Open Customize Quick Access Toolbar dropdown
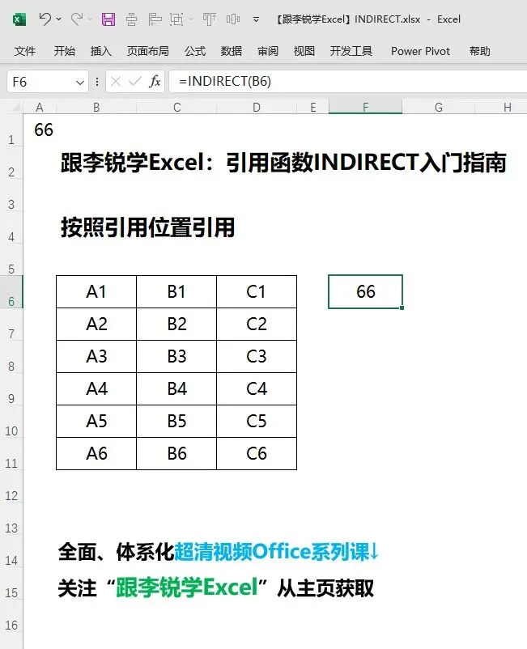527x649 pixels. click(257, 19)
